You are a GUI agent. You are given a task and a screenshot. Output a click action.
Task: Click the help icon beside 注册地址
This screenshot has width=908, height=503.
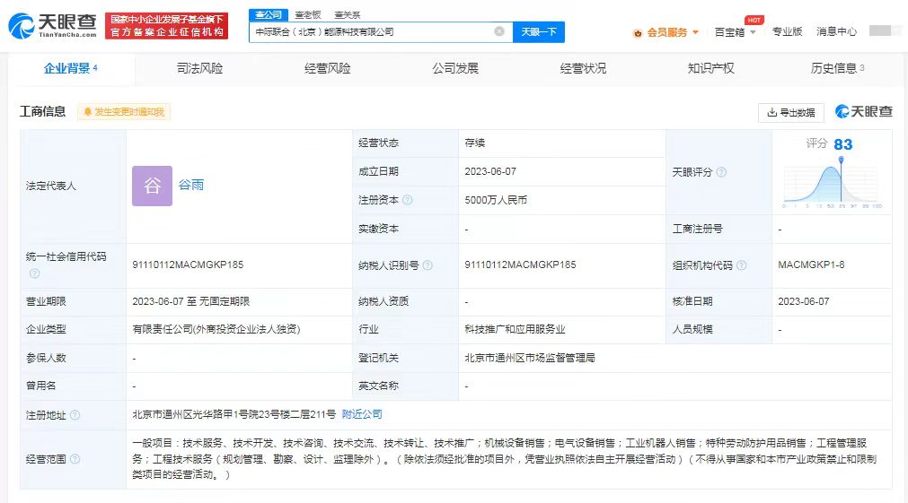75,415
